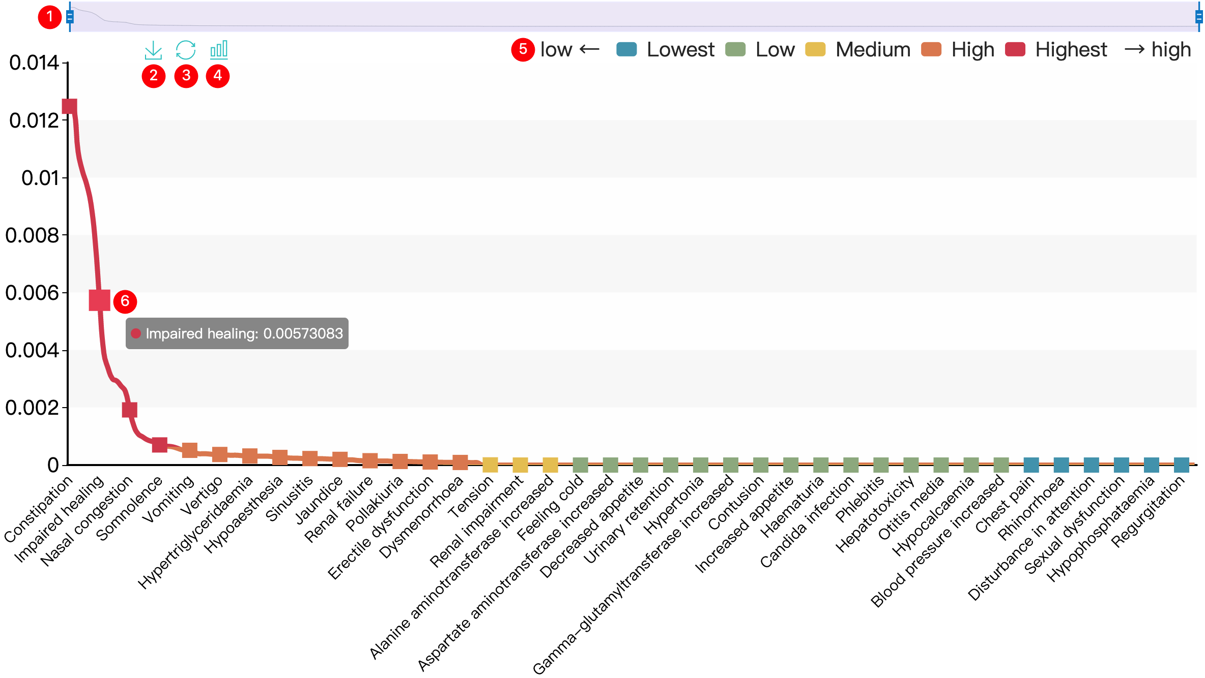Toggle the High legend category
1205x678 pixels.
(x=931, y=50)
